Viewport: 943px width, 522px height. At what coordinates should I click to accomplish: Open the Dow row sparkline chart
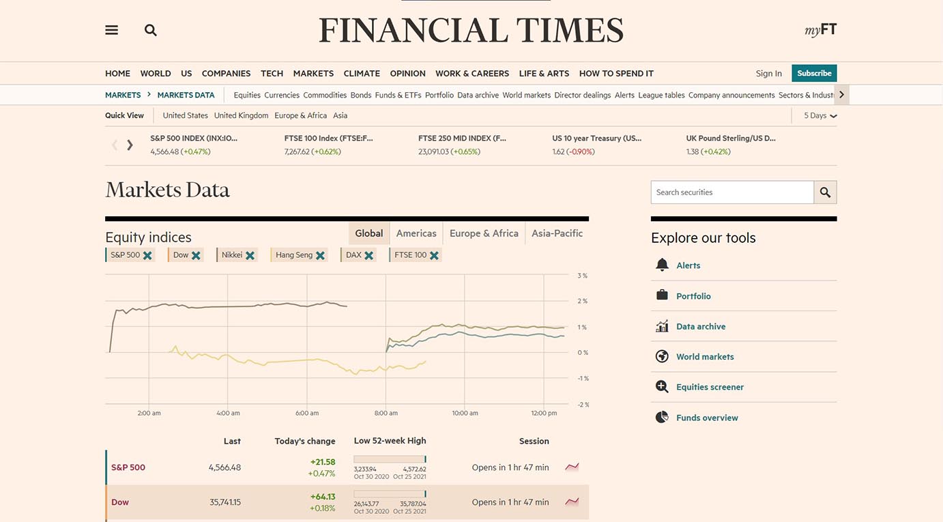[x=572, y=502]
